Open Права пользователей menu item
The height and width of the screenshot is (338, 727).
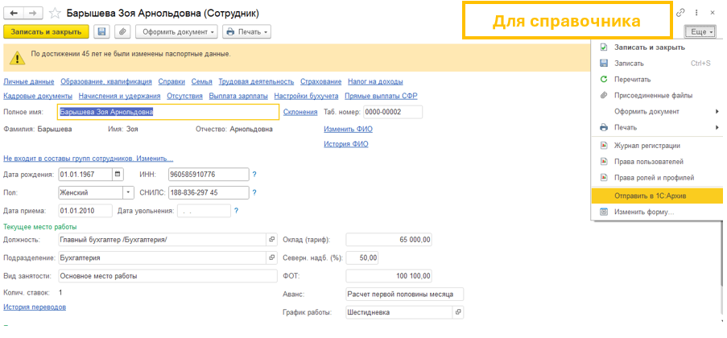657,162
